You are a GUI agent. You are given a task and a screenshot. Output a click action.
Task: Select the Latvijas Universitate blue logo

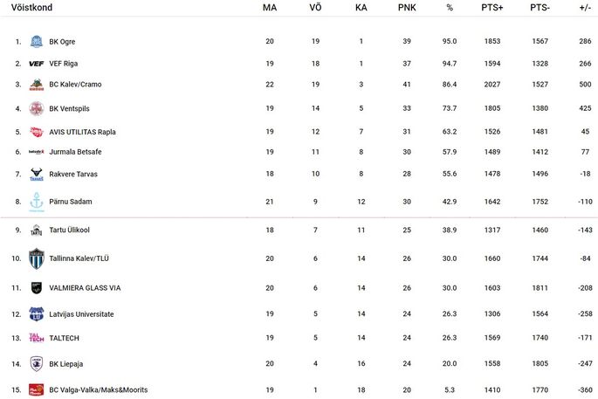[x=37, y=314]
